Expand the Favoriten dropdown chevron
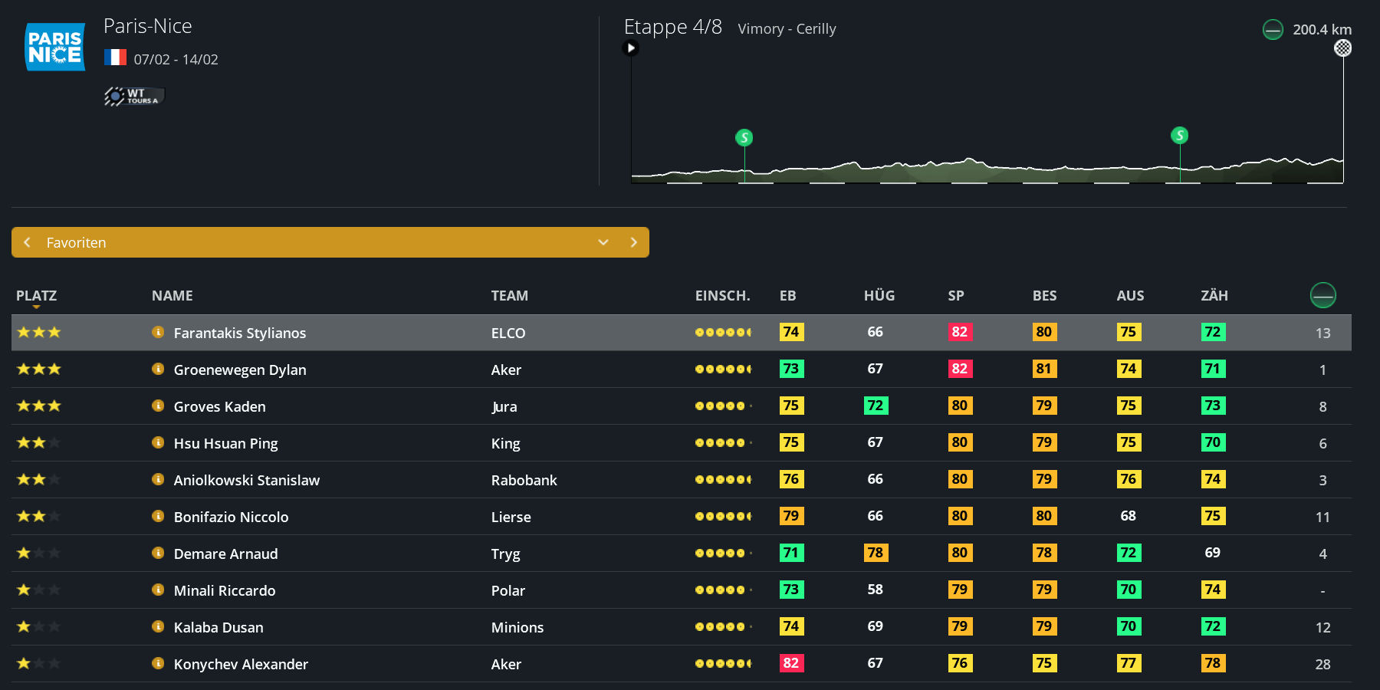 click(x=603, y=242)
